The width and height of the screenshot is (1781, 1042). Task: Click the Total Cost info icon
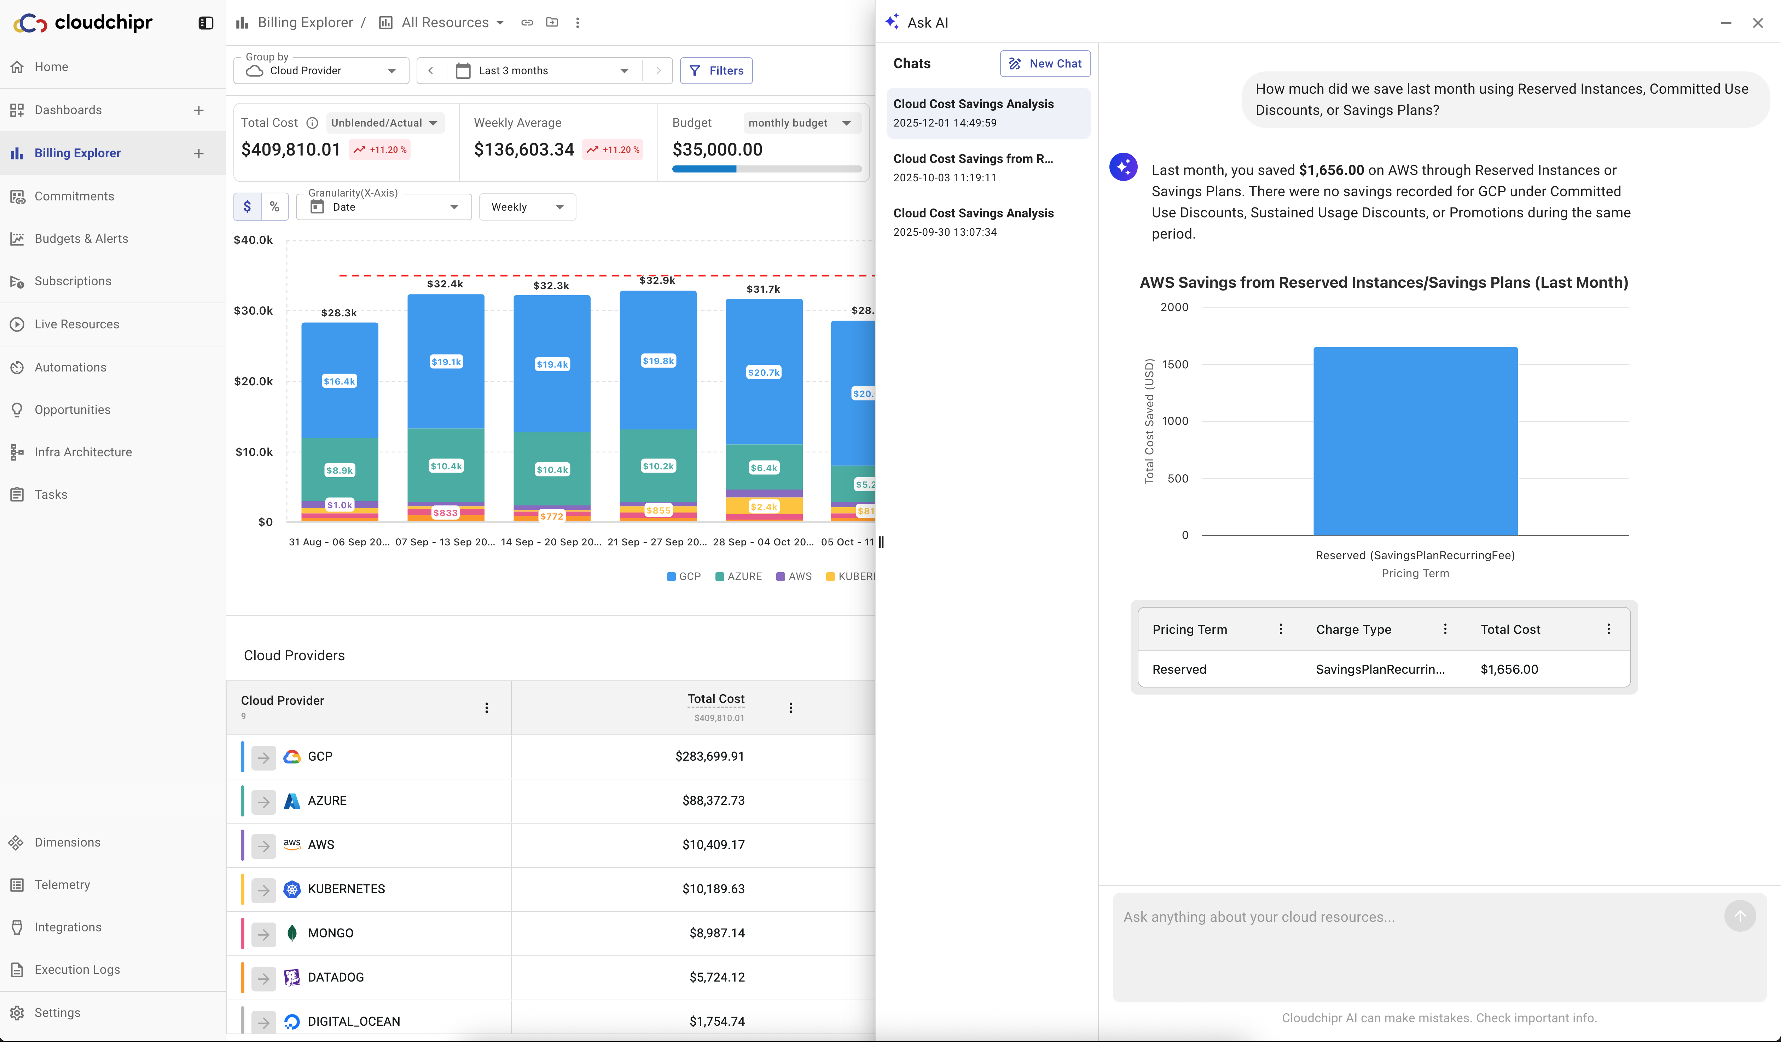point(312,123)
